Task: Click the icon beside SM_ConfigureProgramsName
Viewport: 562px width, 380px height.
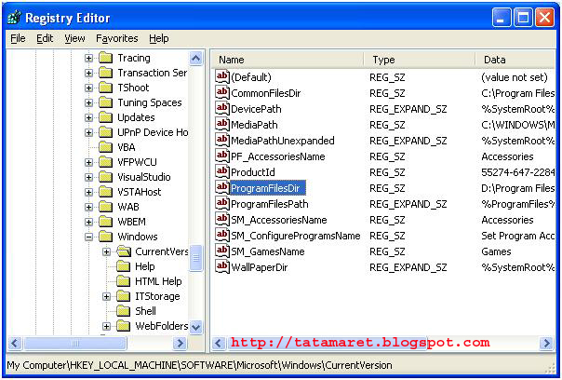Action: point(222,235)
